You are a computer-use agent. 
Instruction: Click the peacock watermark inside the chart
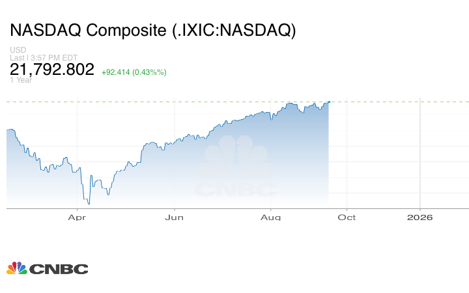click(x=235, y=156)
